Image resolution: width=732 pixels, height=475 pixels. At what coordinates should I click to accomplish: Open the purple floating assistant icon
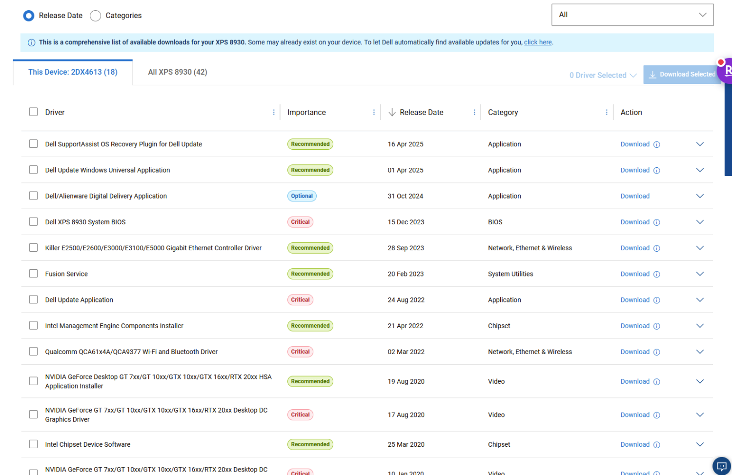[725, 71]
